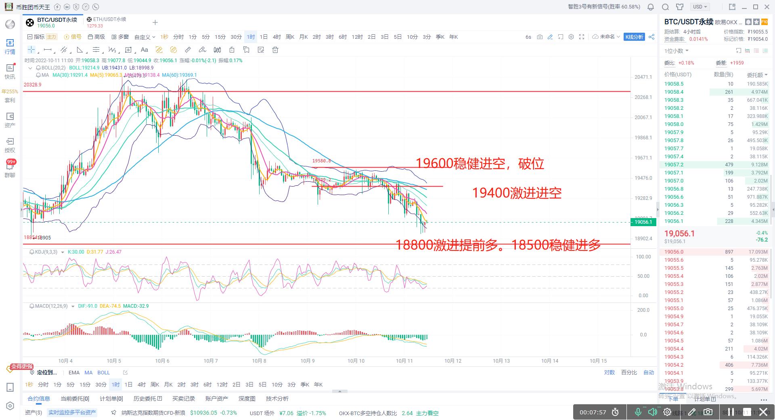This screenshot has height=420, width=775.
Task: Open the 委托额 order book column dropdown
Action: (757, 75)
